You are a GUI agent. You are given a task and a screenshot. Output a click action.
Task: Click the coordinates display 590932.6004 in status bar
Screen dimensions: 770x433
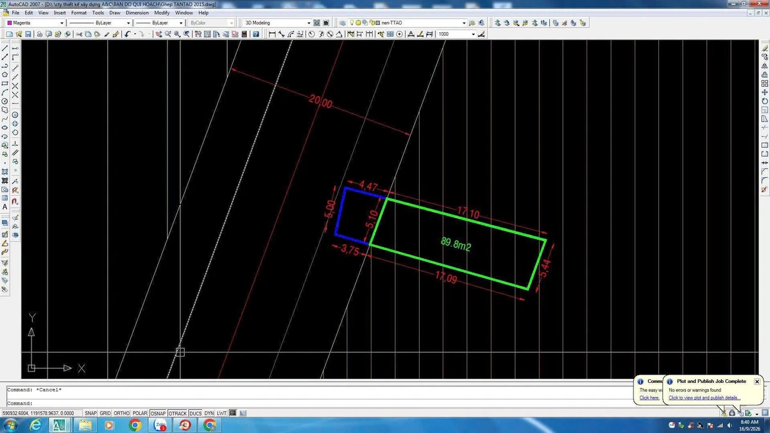pos(42,413)
